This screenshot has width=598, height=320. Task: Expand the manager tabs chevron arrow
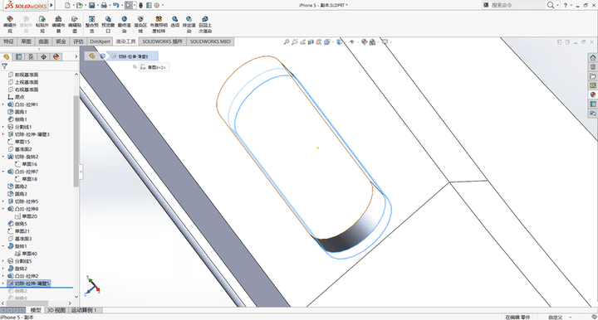(76, 56)
